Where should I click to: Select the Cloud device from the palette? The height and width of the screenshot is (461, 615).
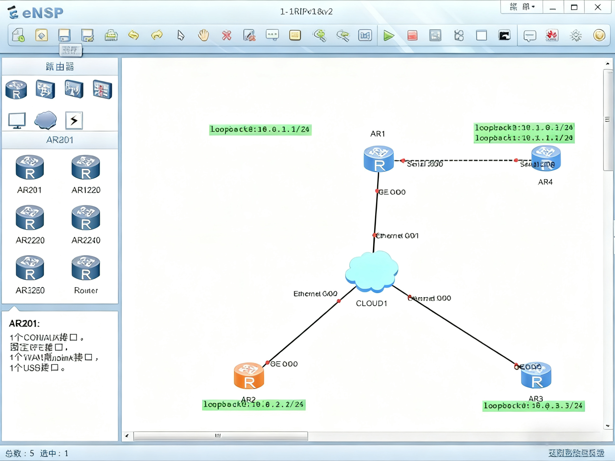click(x=45, y=120)
